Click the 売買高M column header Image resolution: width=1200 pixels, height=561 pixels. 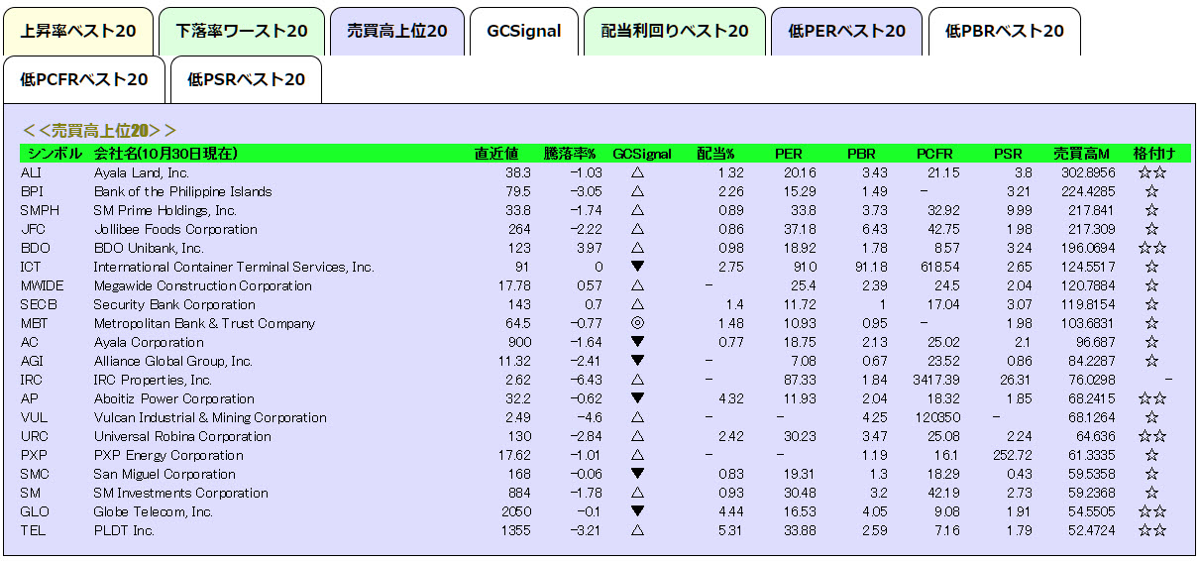tap(1081, 154)
